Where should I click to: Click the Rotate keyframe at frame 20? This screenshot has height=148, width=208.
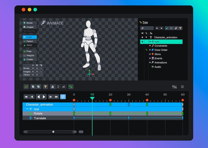[110, 113]
